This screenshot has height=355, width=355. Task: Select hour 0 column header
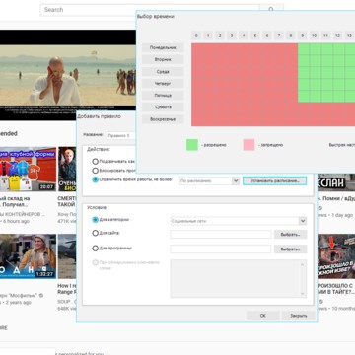point(196,35)
